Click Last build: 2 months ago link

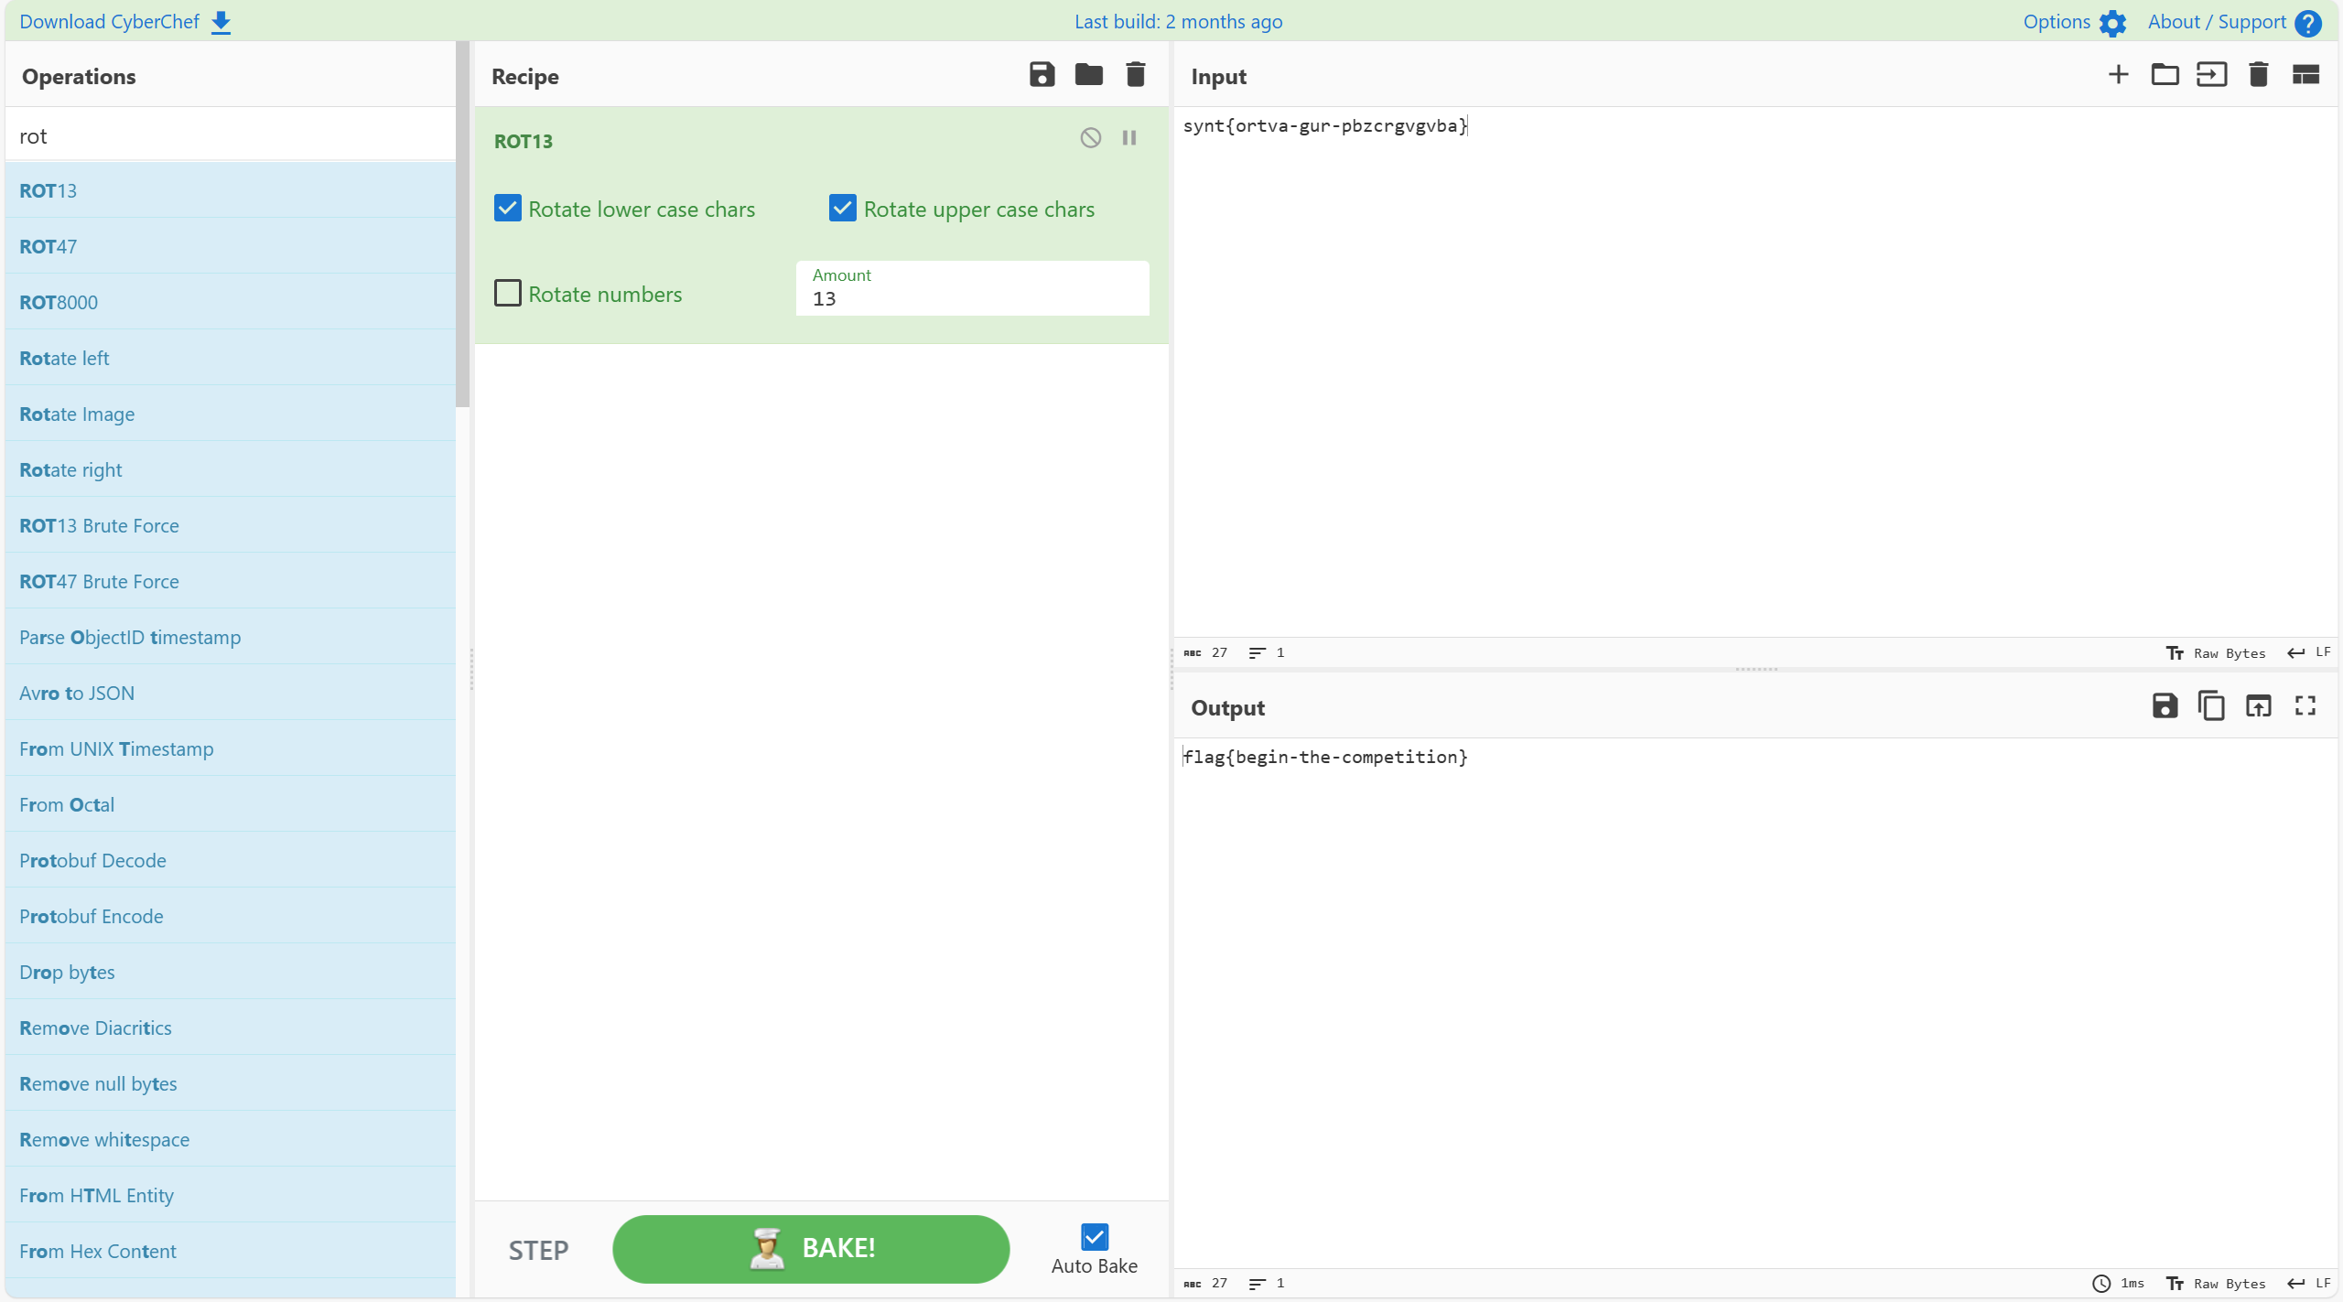point(1178,22)
